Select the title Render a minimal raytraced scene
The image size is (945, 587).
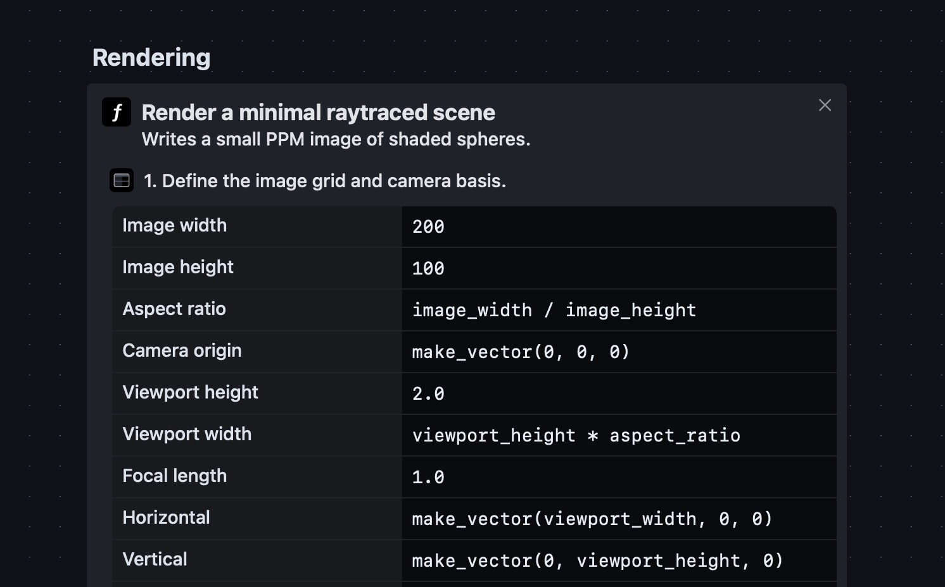click(x=319, y=112)
